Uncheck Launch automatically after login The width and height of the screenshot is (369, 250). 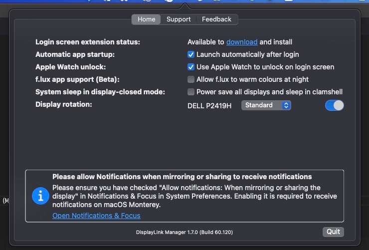tap(191, 54)
